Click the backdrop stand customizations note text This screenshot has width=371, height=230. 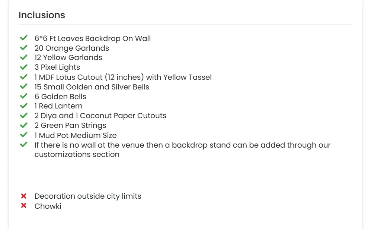coord(182,149)
